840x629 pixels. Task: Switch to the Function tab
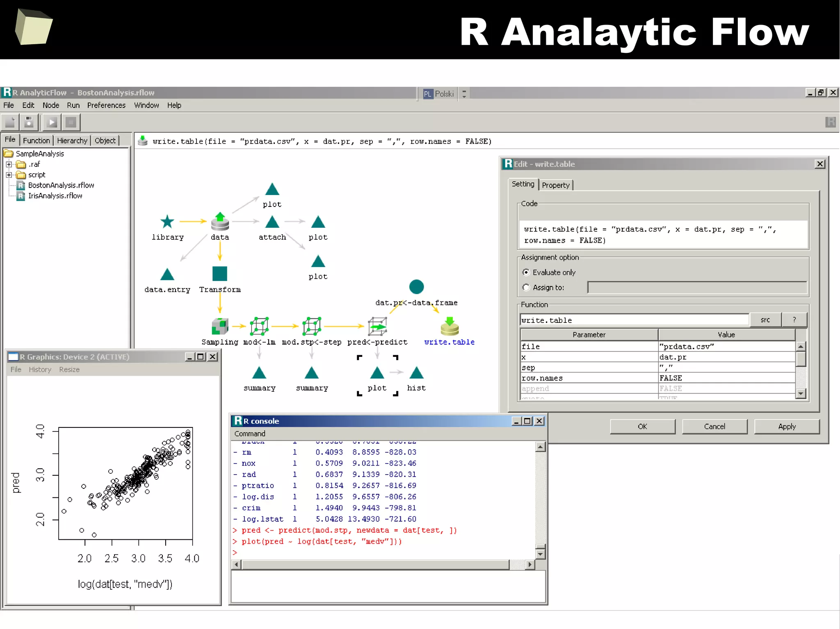tap(37, 141)
